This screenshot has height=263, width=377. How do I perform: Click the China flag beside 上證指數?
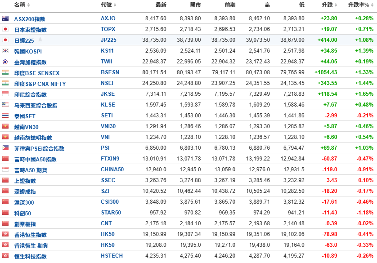point(5,180)
